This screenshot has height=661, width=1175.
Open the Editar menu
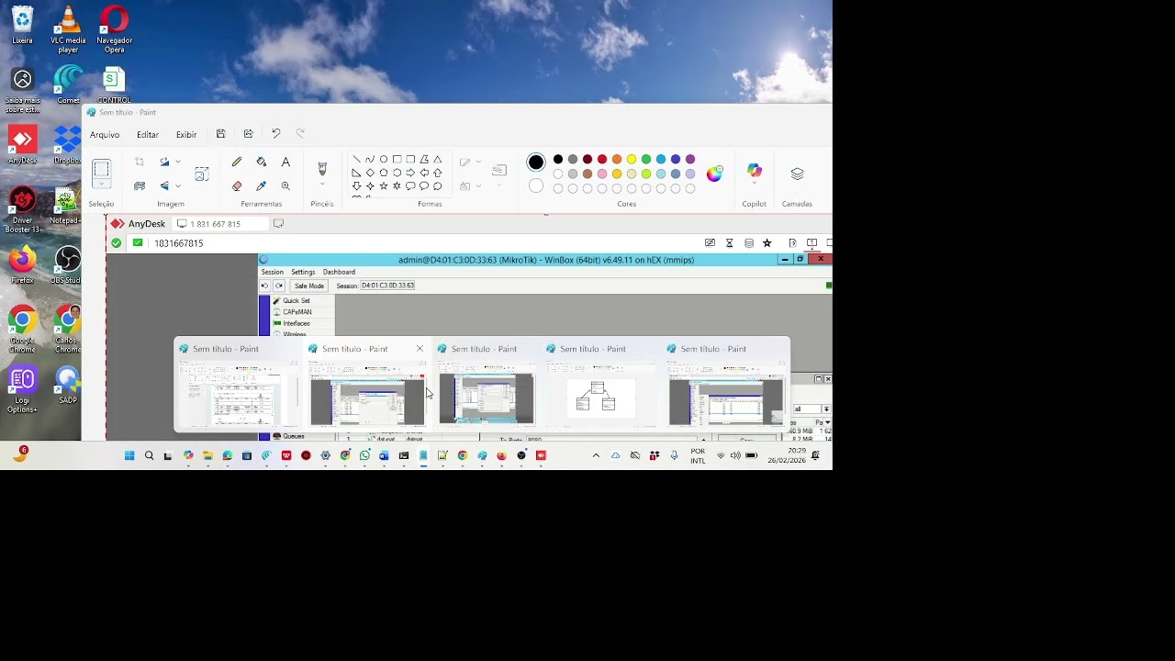pos(148,135)
